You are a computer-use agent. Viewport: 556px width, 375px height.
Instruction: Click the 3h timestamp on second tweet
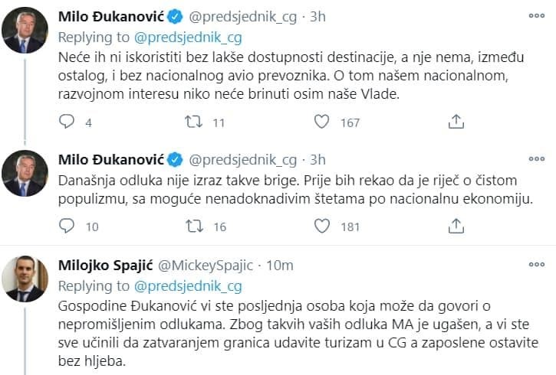tap(316, 160)
